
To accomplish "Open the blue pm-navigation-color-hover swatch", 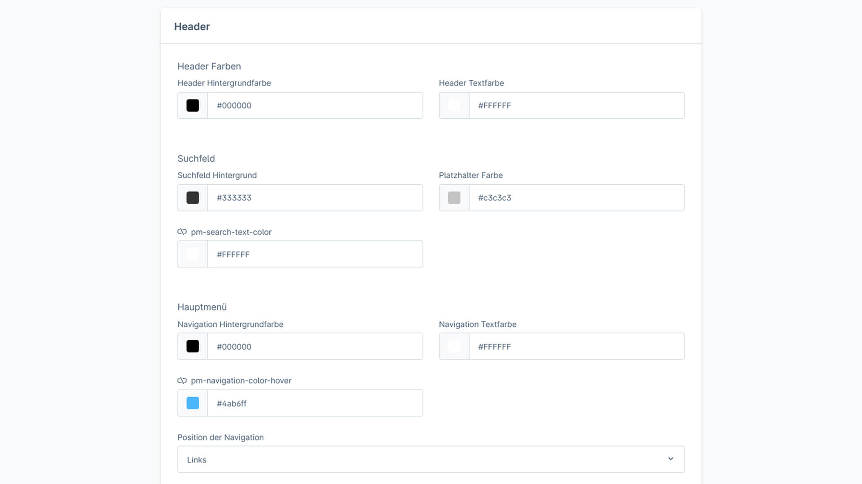I will pos(193,403).
